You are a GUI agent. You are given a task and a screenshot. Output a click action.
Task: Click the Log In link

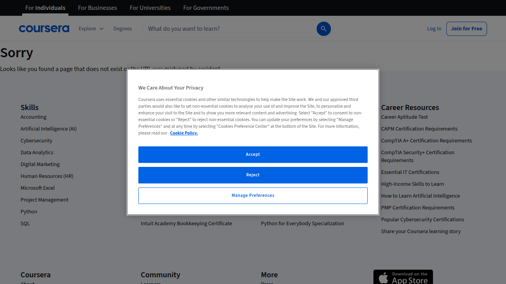click(x=434, y=29)
